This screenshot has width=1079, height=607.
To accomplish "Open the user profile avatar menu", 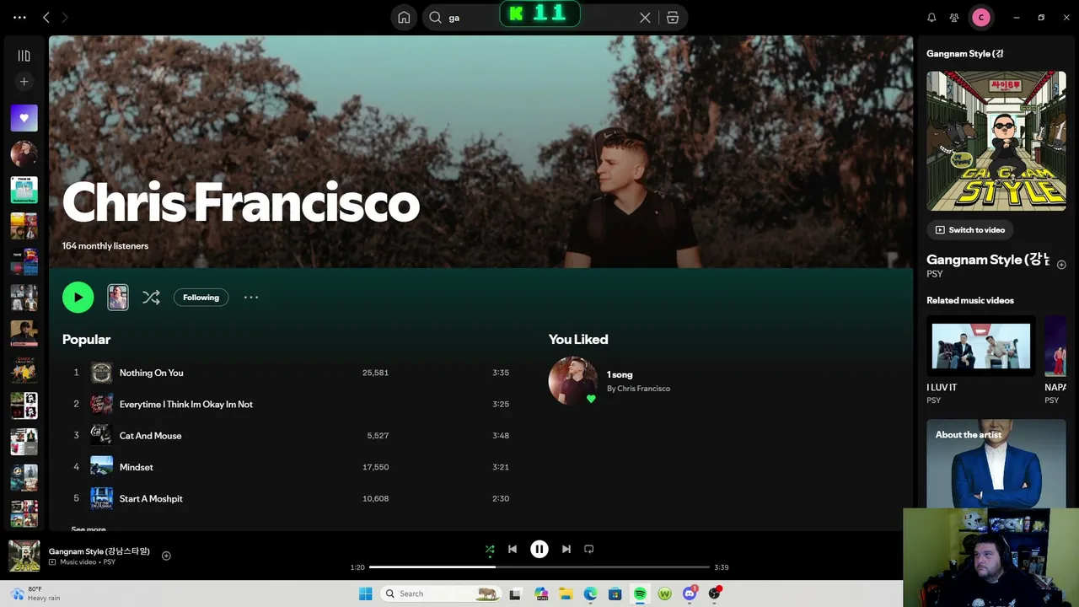I will (x=981, y=18).
